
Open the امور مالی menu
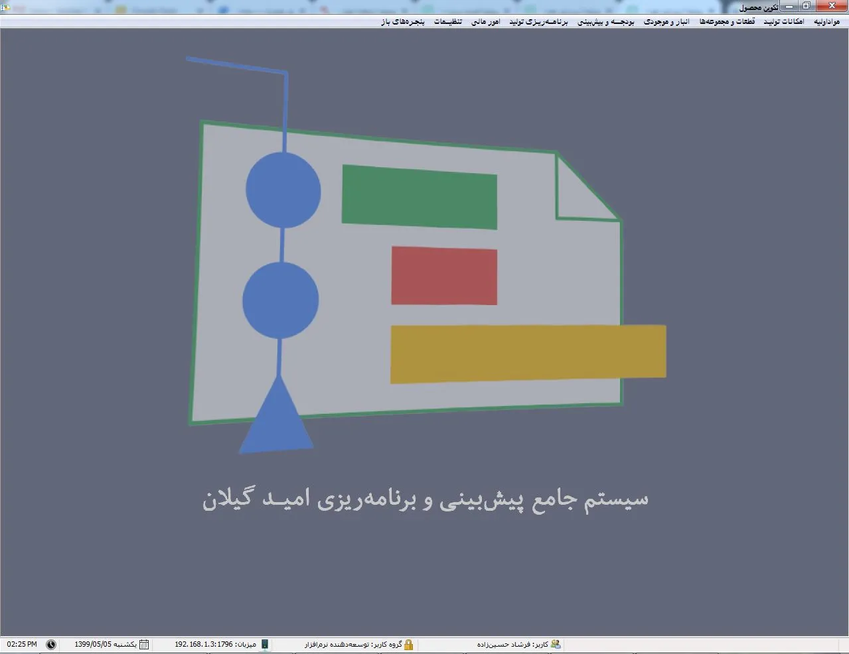(x=485, y=22)
